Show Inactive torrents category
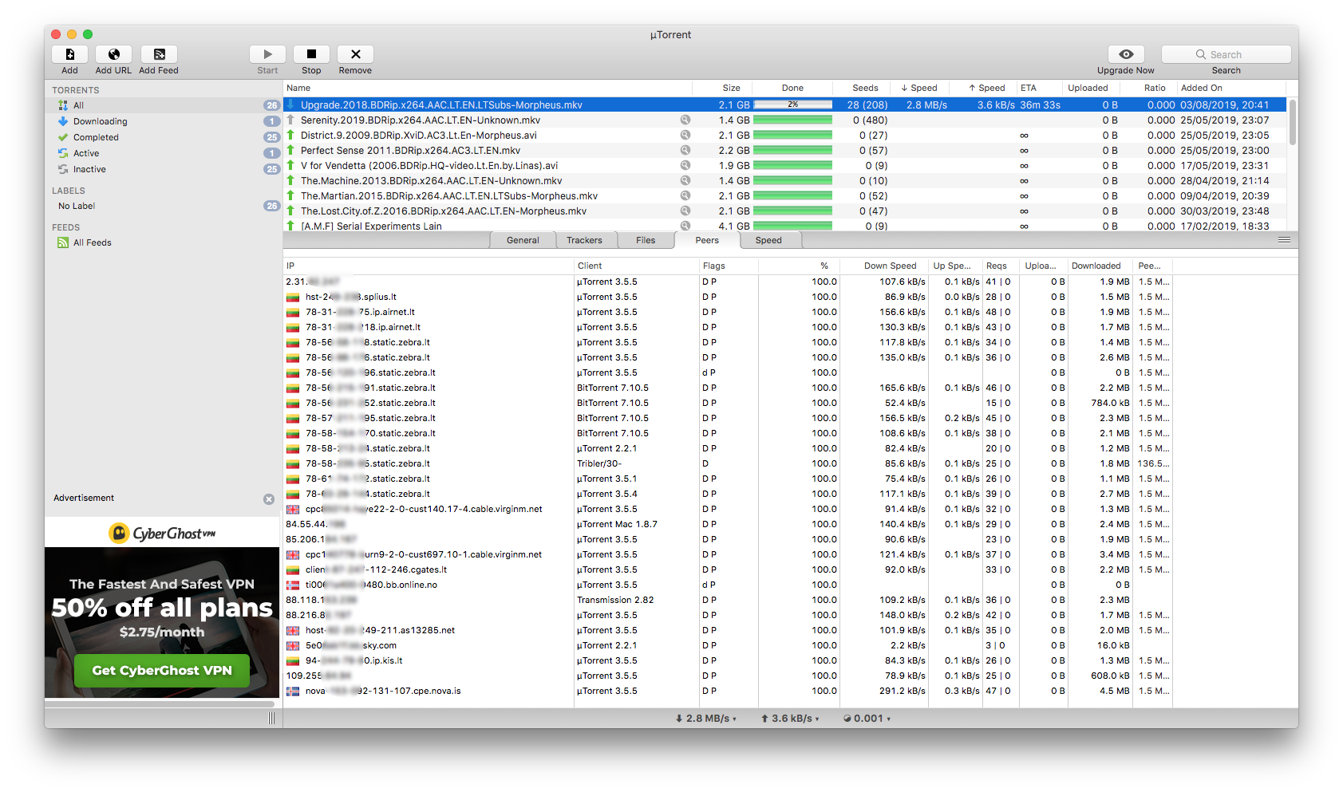This screenshot has height=792, width=1343. (x=89, y=170)
